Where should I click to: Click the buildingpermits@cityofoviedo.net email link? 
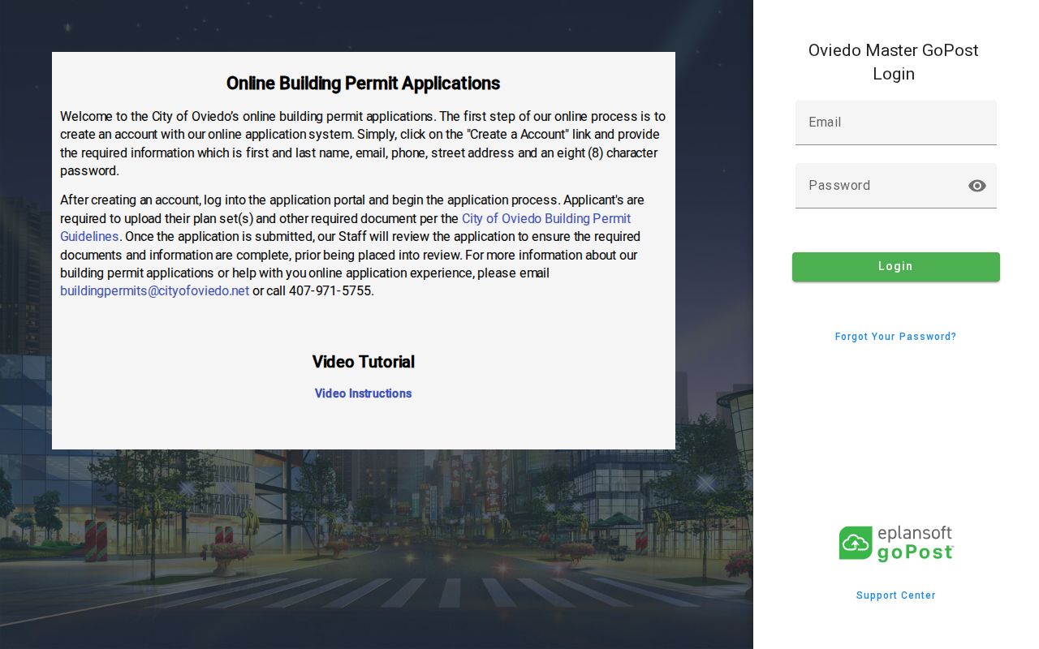[x=154, y=291]
